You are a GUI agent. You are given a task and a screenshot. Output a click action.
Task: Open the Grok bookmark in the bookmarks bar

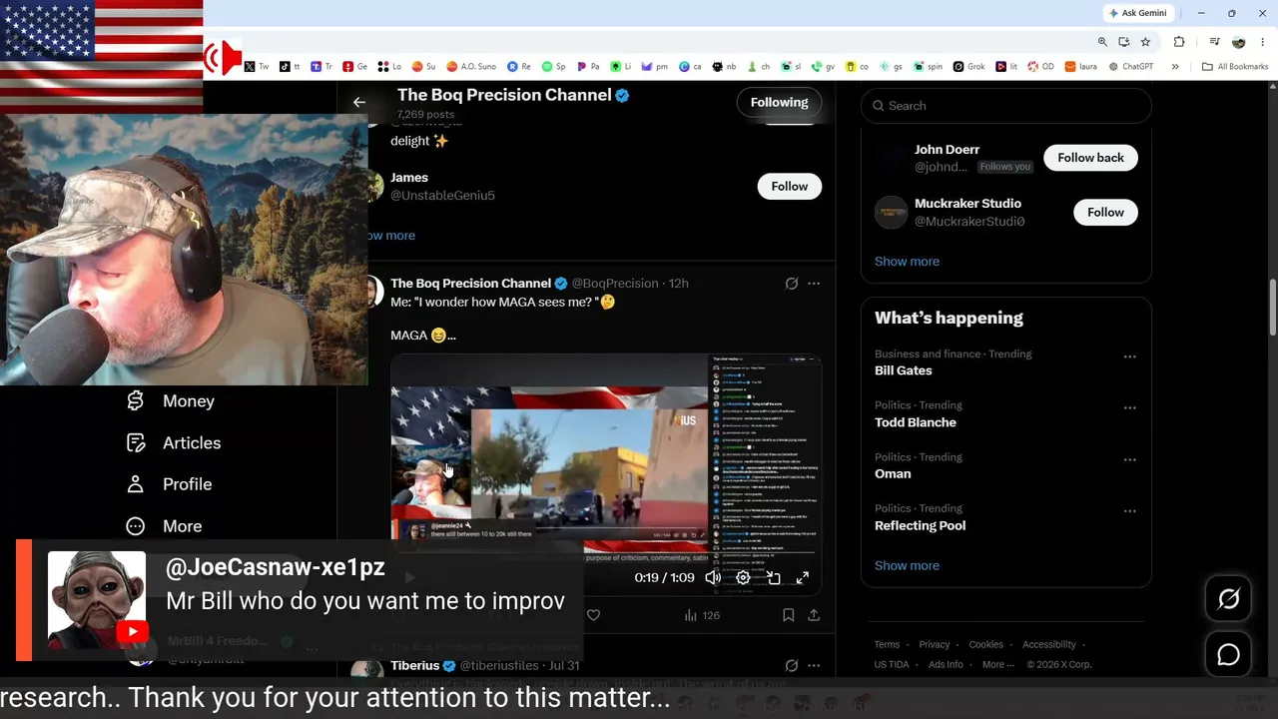coord(969,67)
